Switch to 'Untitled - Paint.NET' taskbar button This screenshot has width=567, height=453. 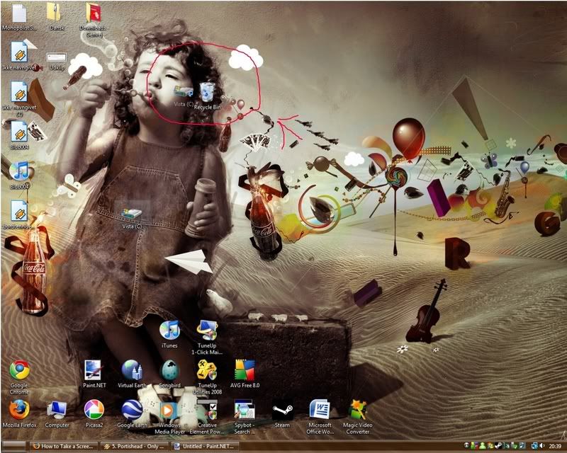pyautogui.click(x=205, y=446)
